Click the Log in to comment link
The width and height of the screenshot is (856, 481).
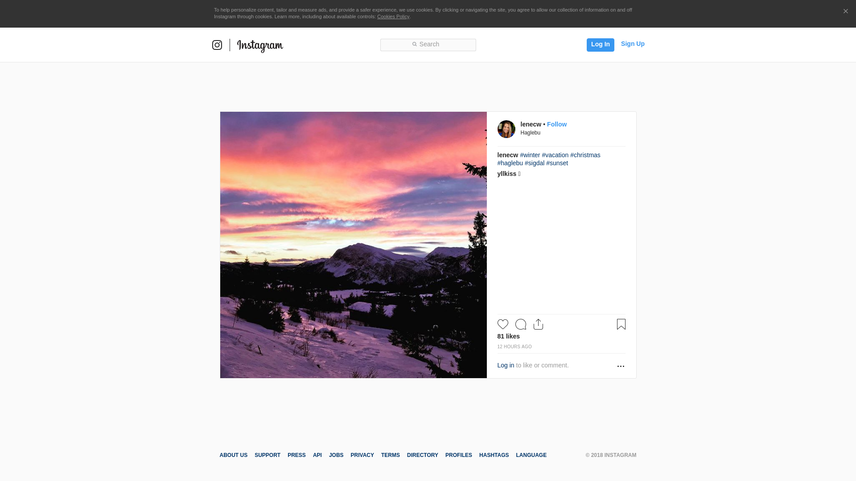(506, 365)
